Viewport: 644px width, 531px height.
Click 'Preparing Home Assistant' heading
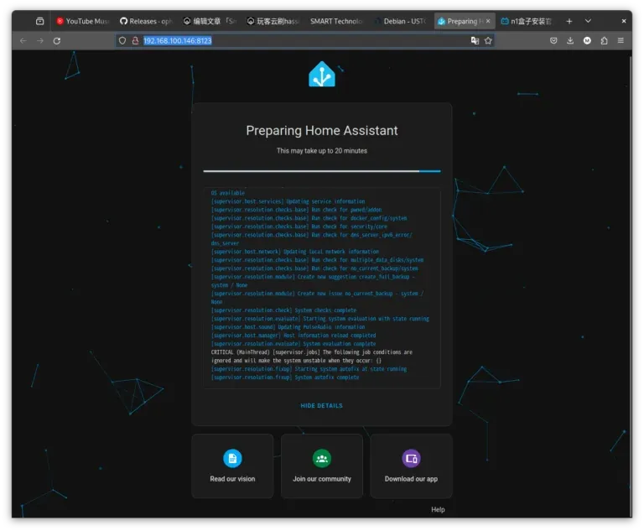pos(322,131)
